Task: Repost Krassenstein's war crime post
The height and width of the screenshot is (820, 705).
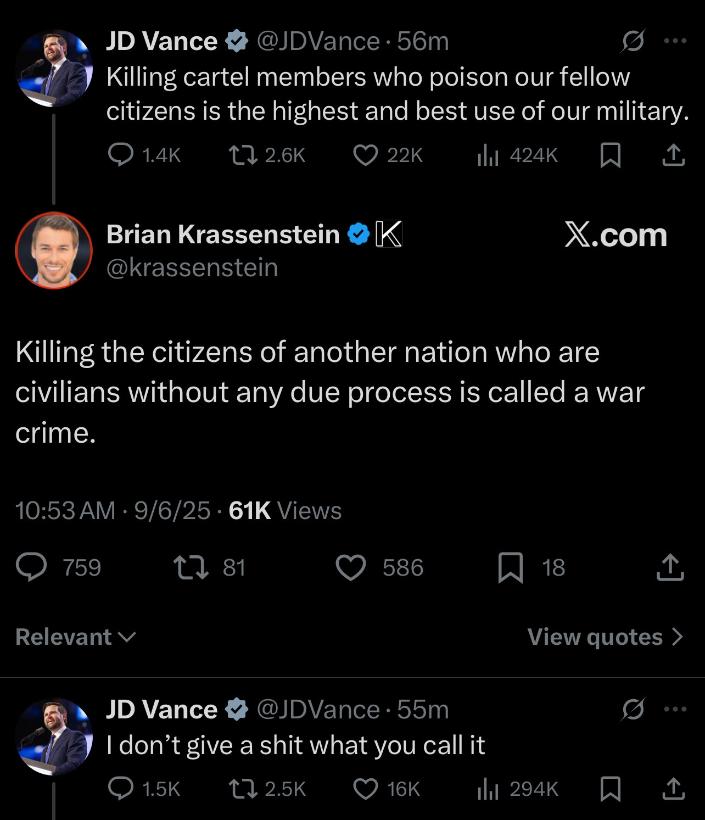Action: 191,567
